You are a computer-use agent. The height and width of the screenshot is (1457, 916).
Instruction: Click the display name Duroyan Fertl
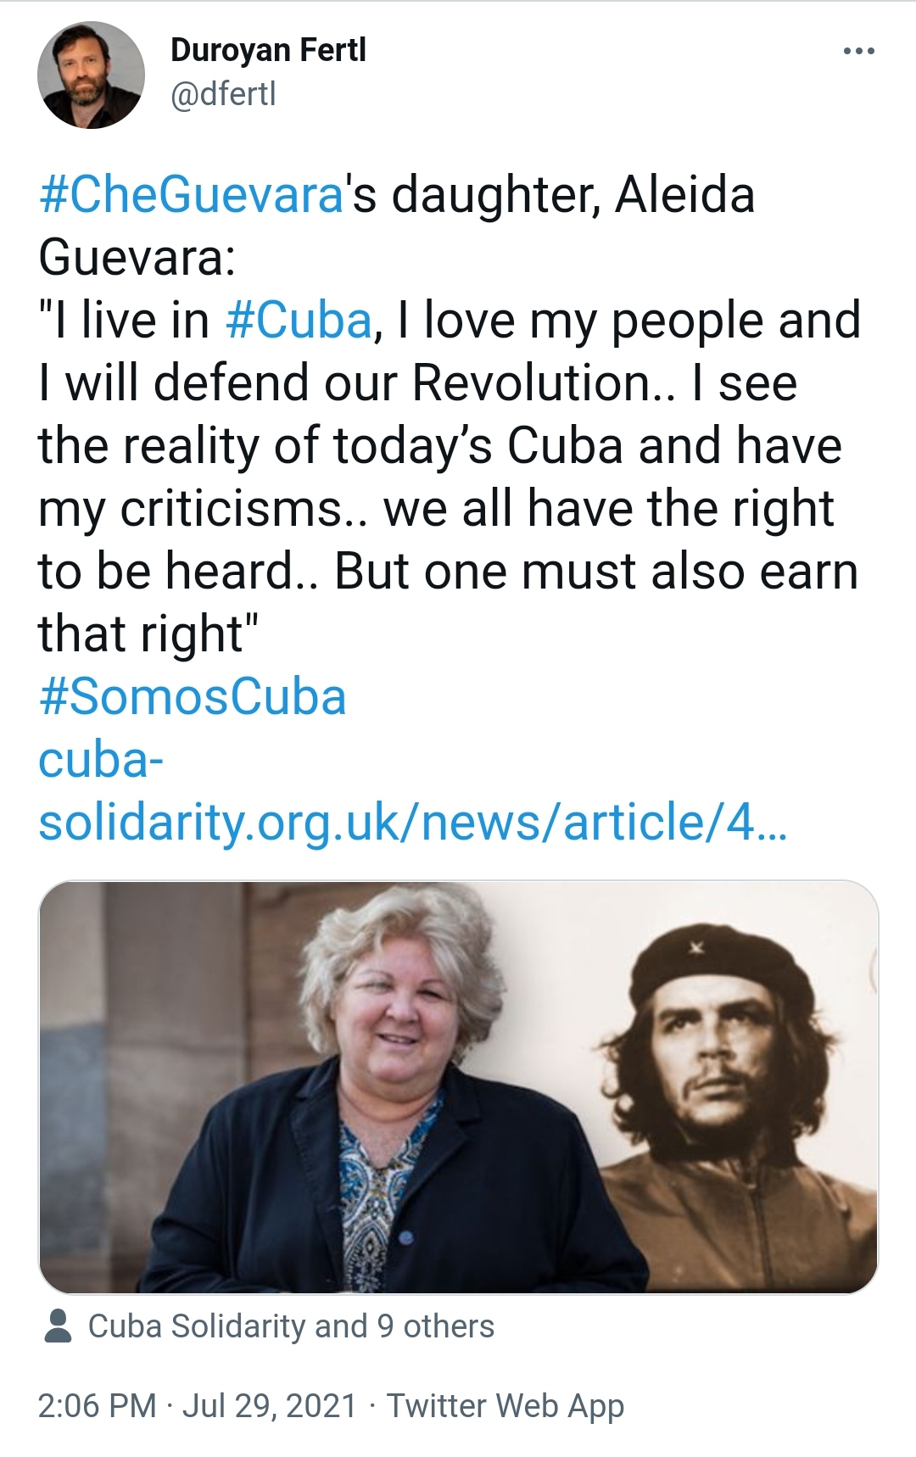268,50
